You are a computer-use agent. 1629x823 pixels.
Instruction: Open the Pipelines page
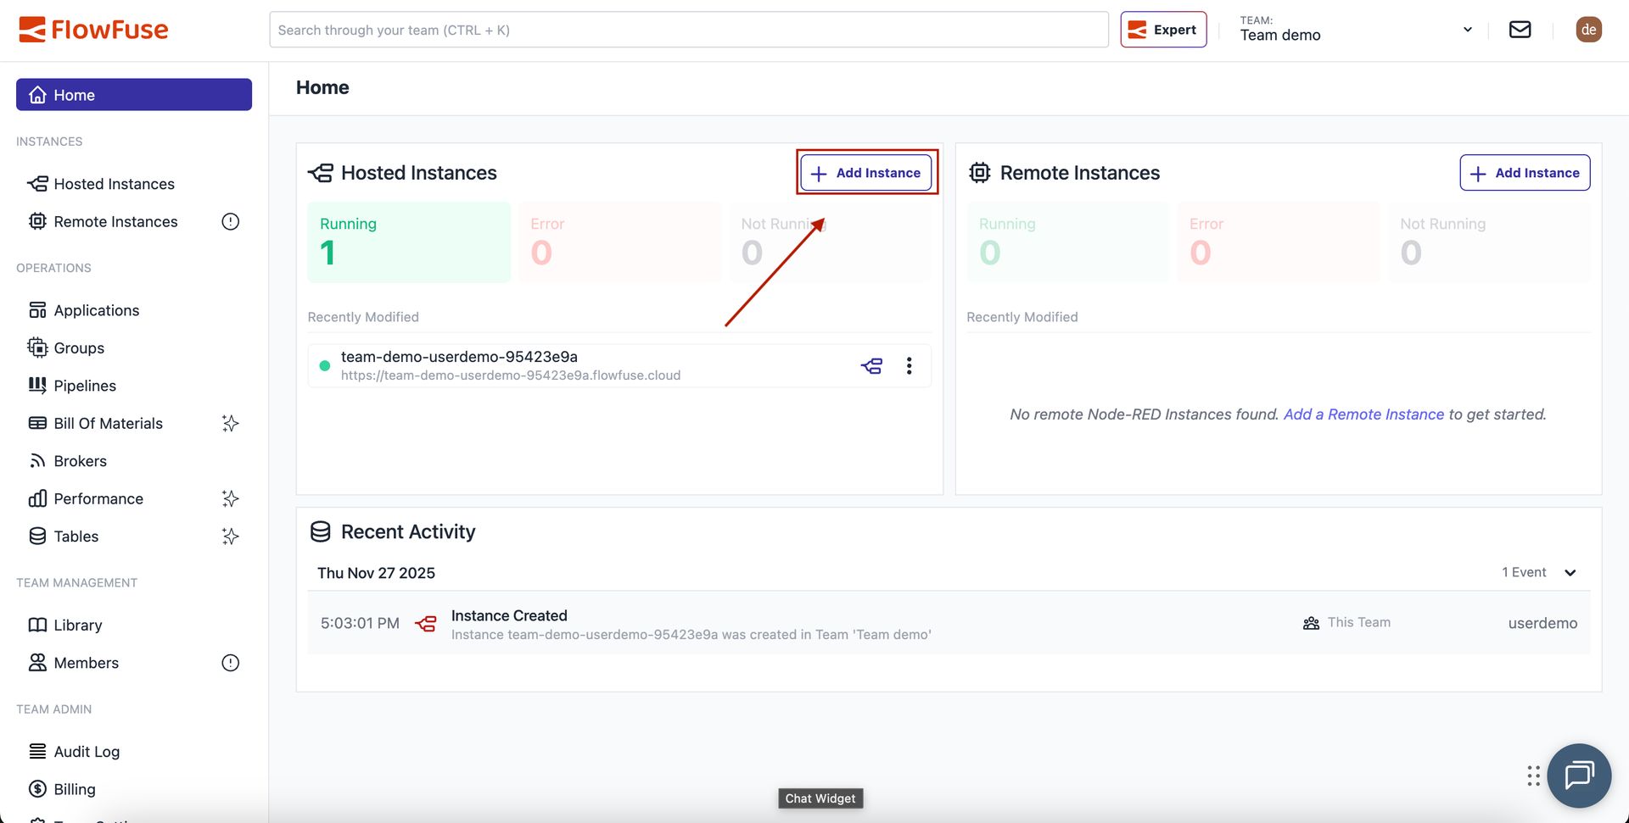click(x=84, y=385)
